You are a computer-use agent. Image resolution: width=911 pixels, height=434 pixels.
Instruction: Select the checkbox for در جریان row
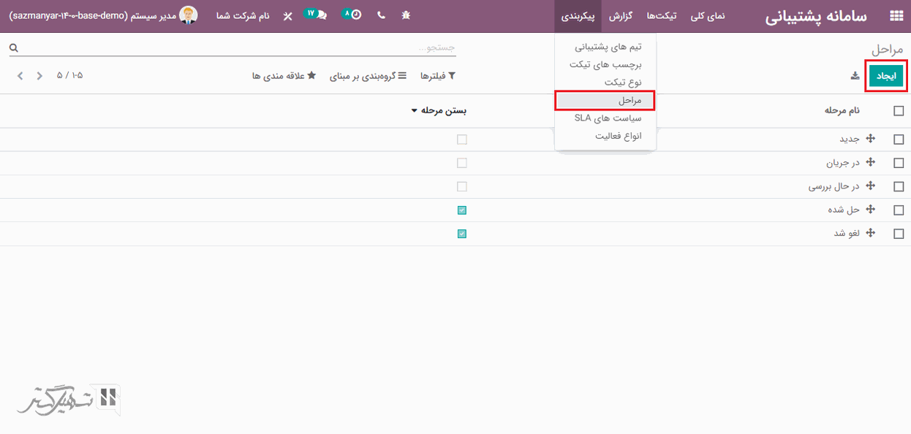click(899, 163)
